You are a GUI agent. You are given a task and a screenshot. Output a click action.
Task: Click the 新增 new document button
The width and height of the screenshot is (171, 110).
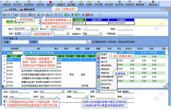coord(6,15)
